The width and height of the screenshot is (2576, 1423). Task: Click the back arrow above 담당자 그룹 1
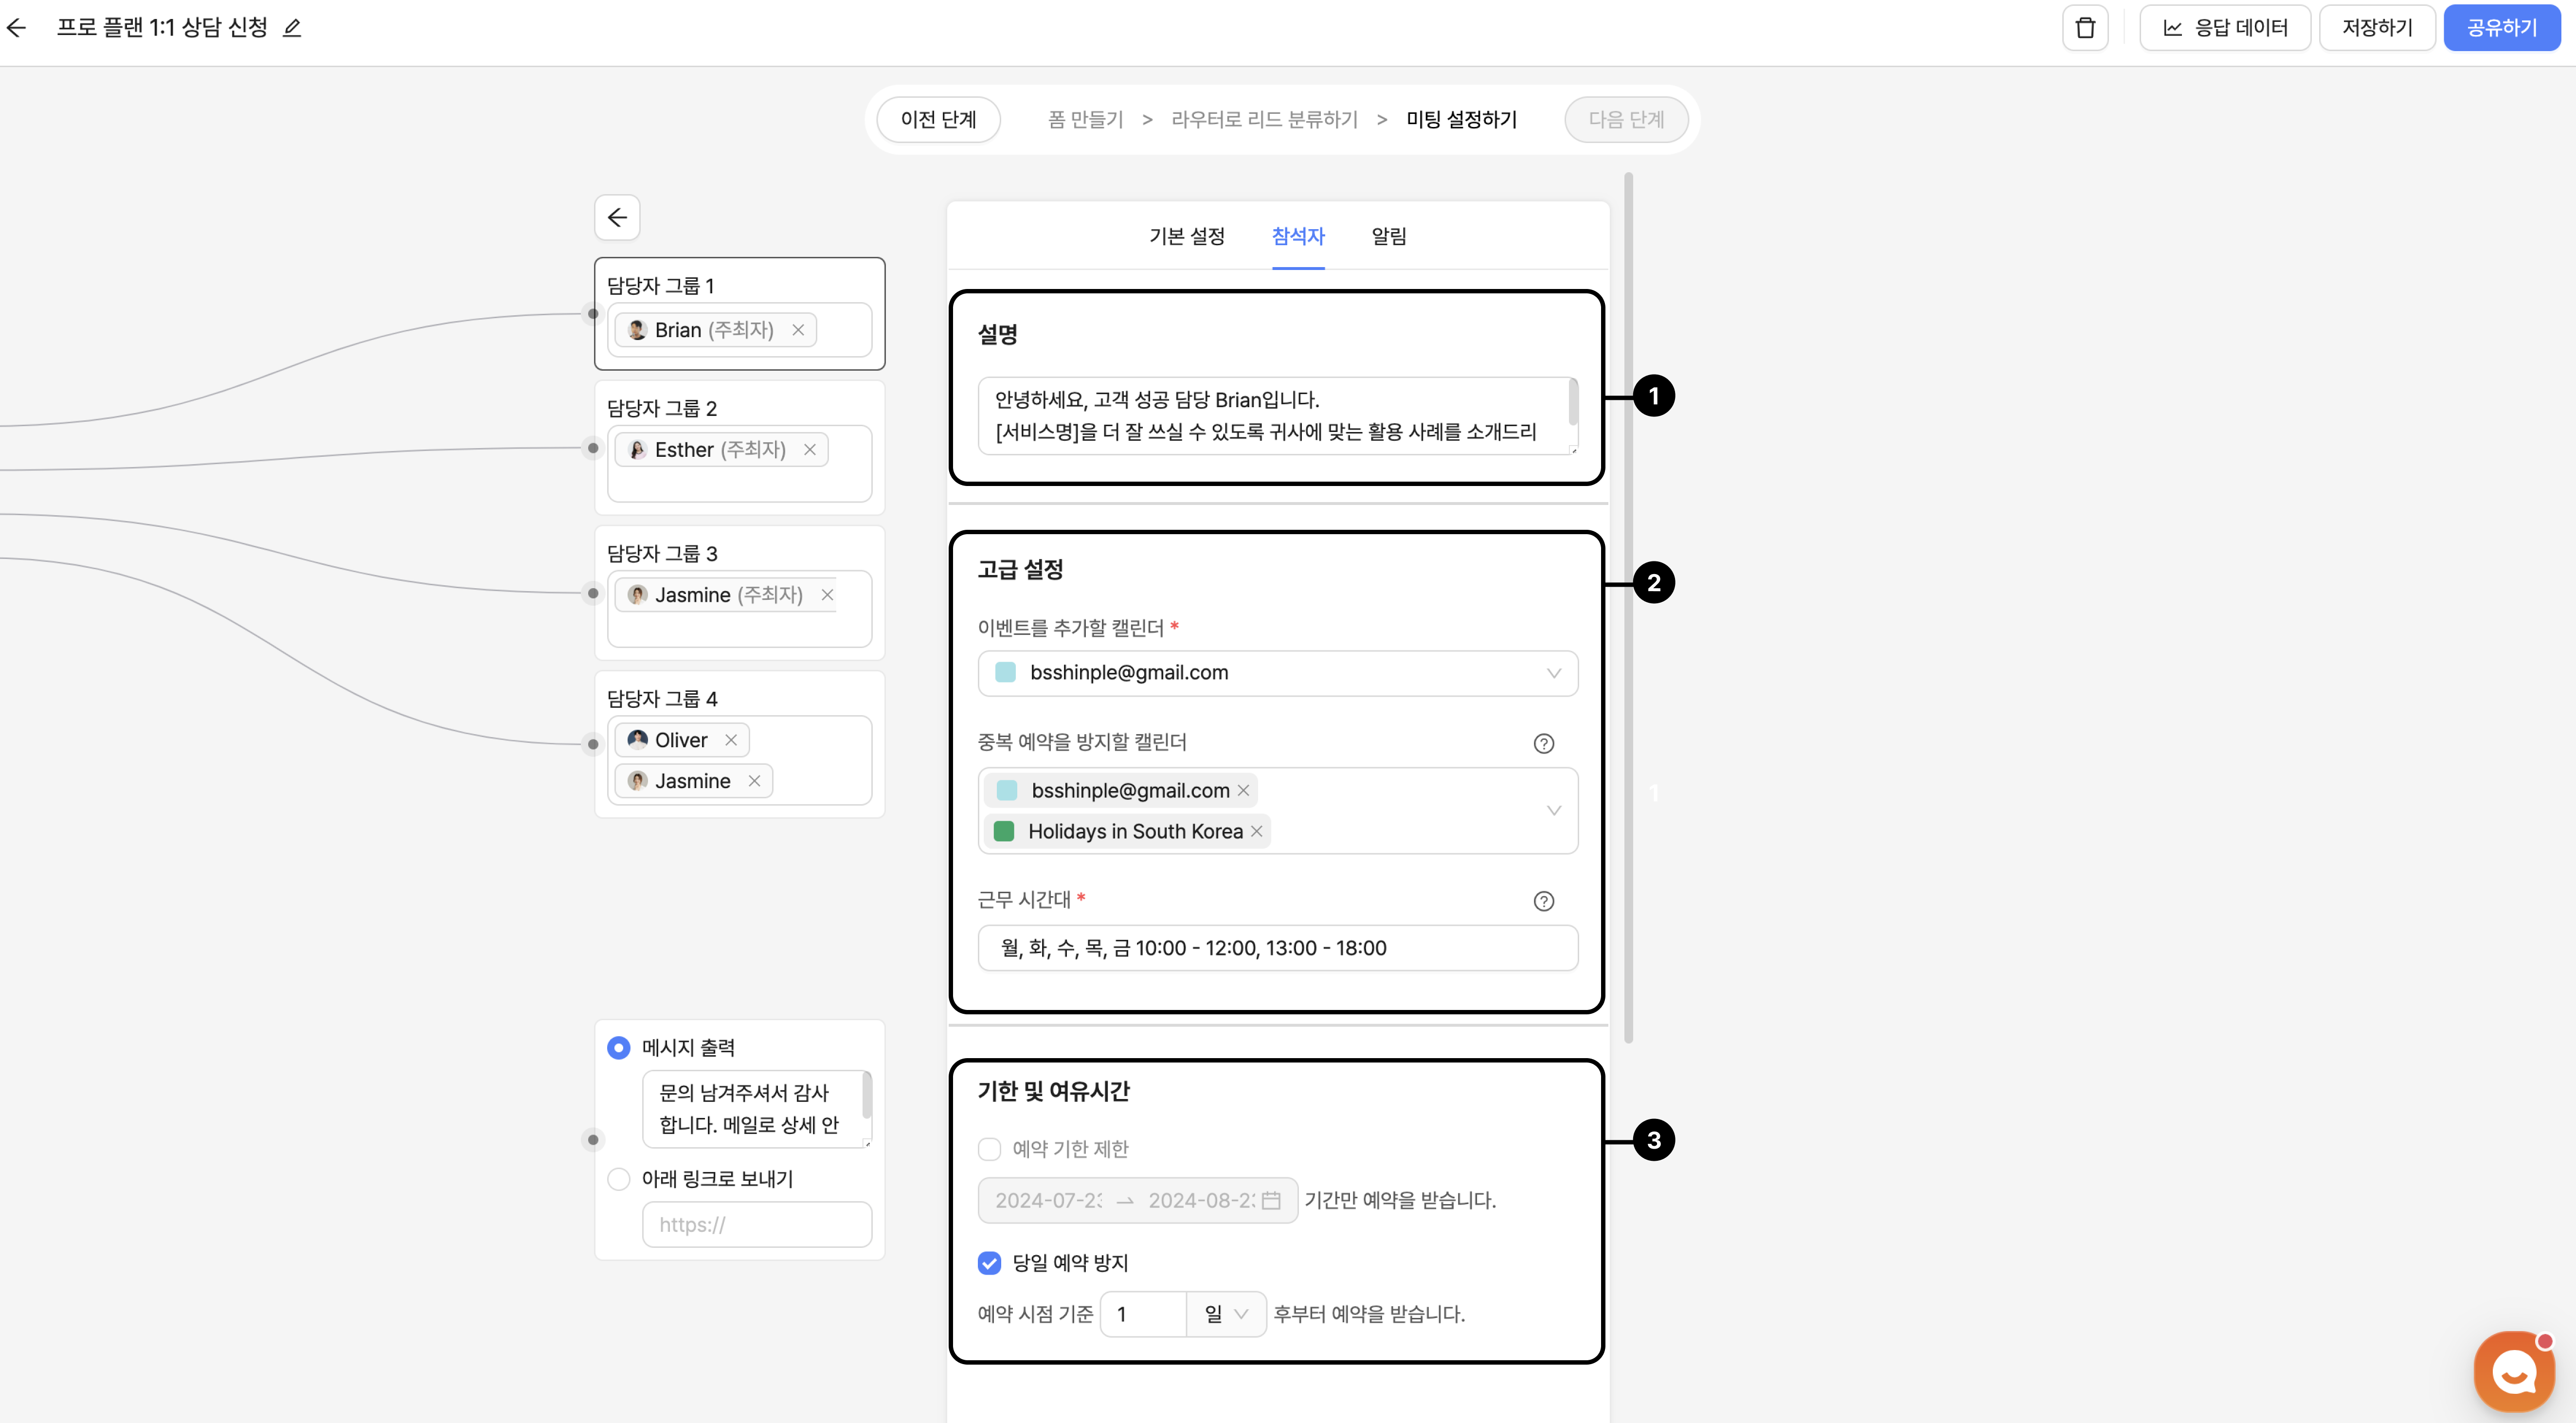coord(617,217)
